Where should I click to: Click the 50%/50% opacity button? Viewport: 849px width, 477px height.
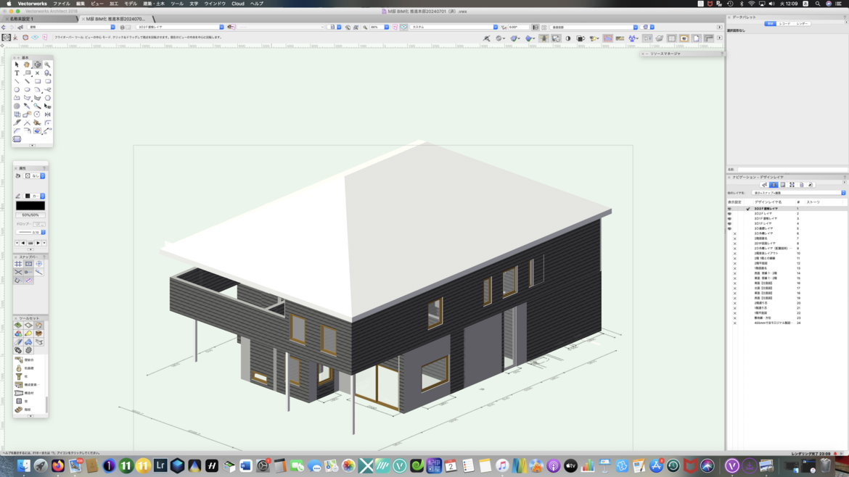[30, 215]
